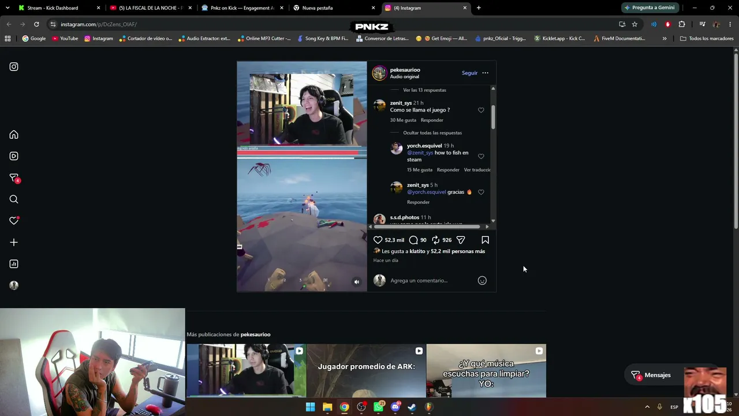739x416 pixels.
Task: Hide replies via Ocultar todas las respuestas
Action: coord(432,133)
